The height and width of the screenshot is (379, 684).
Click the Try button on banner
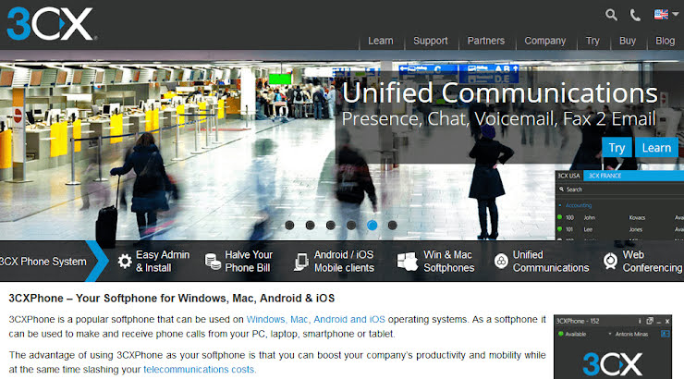pyautogui.click(x=617, y=147)
